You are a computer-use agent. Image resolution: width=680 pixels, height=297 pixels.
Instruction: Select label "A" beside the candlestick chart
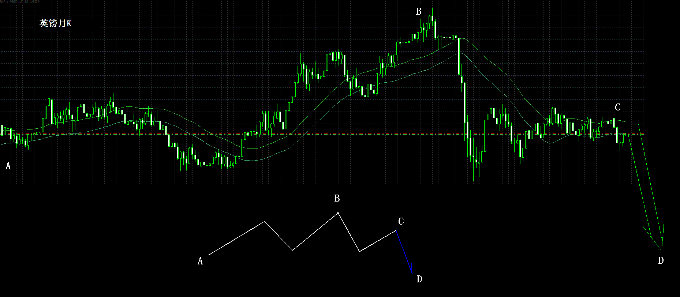coord(8,166)
